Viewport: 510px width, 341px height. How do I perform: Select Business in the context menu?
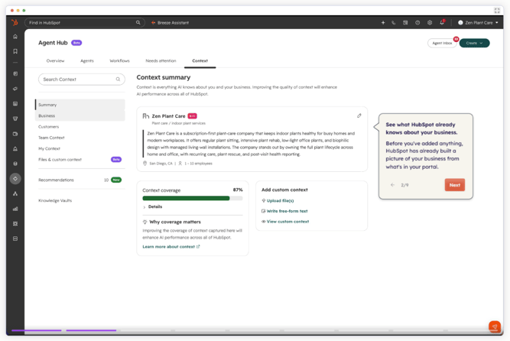(x=80, y=116)
